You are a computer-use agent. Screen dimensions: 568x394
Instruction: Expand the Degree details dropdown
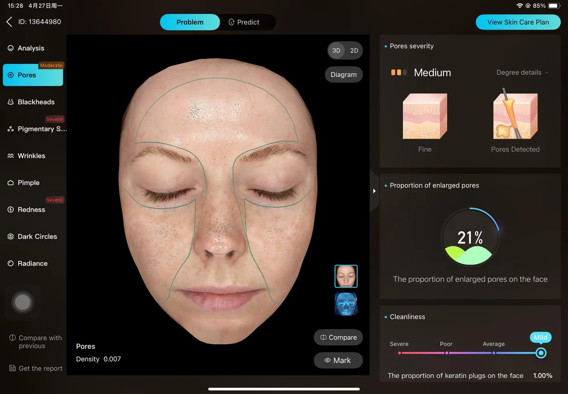point(522,72)
